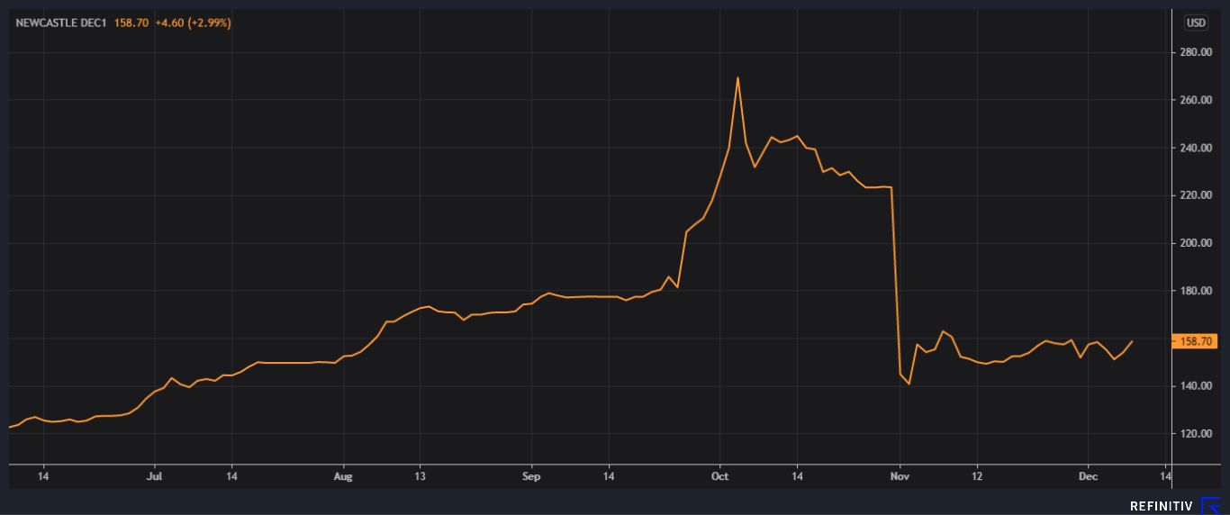This screenshot has height=515, width=1230.
Task: Click the NEWCASTLE DEC1 symbol label
Action: (59, 23)
